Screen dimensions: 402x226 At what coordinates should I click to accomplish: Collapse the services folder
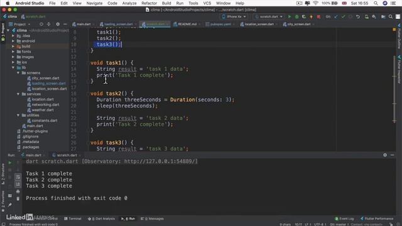click(18, 94)
